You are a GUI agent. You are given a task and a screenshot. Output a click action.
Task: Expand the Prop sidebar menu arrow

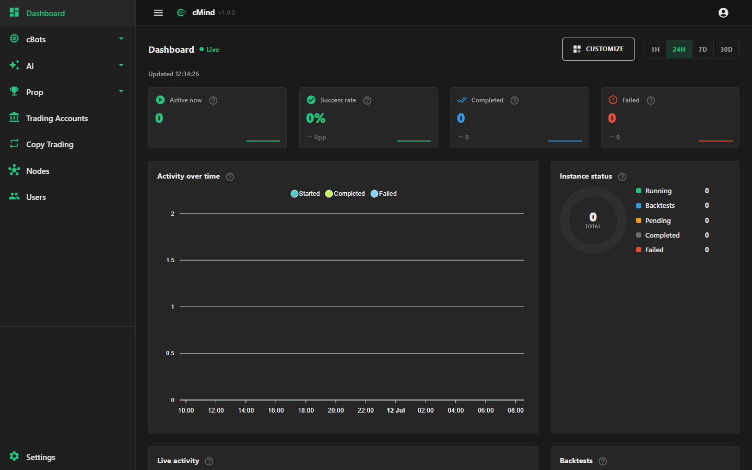click(121, 91)
